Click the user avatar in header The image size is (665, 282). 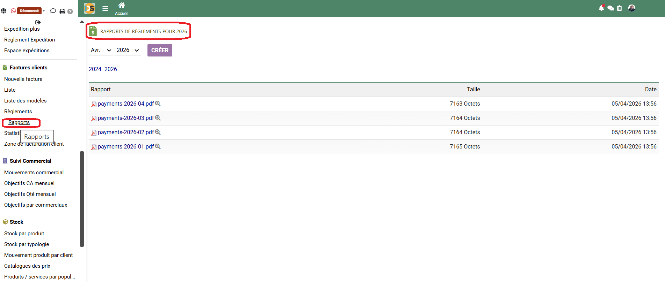point(631,8)
